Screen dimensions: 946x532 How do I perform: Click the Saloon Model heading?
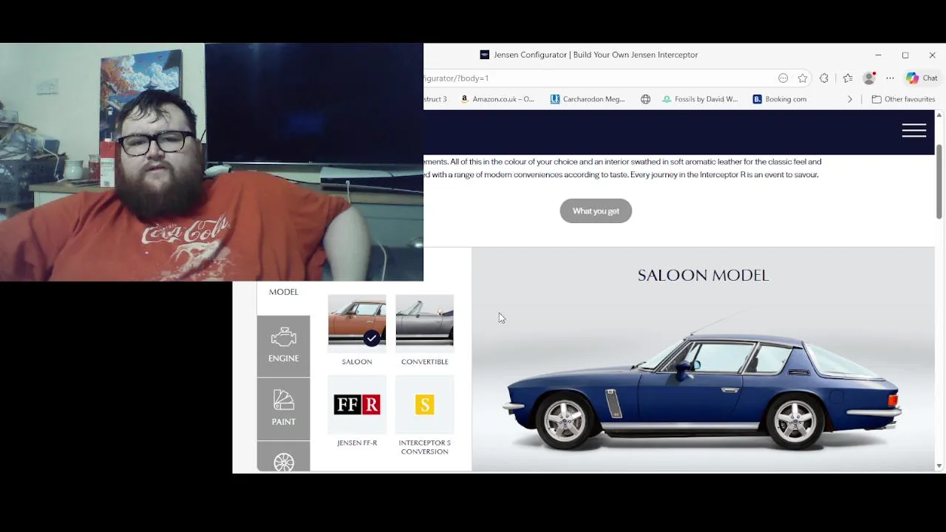pyautogui.click(x=703, y=276)
